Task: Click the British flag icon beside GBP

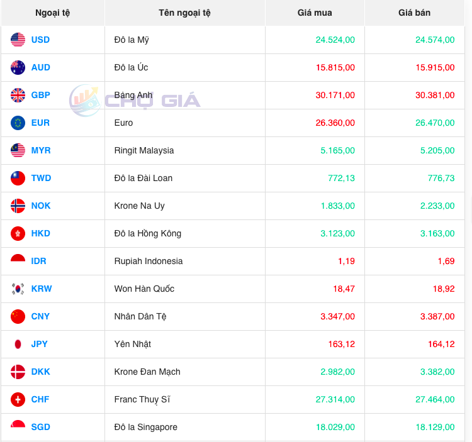Action: pyautogui.click(x=18, y=95)
